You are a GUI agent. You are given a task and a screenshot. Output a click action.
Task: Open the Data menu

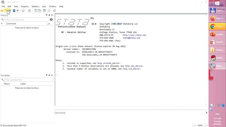coord(16,6)
